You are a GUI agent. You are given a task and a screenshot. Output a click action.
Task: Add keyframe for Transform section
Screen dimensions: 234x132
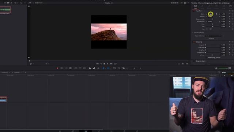tap(229, 11)
